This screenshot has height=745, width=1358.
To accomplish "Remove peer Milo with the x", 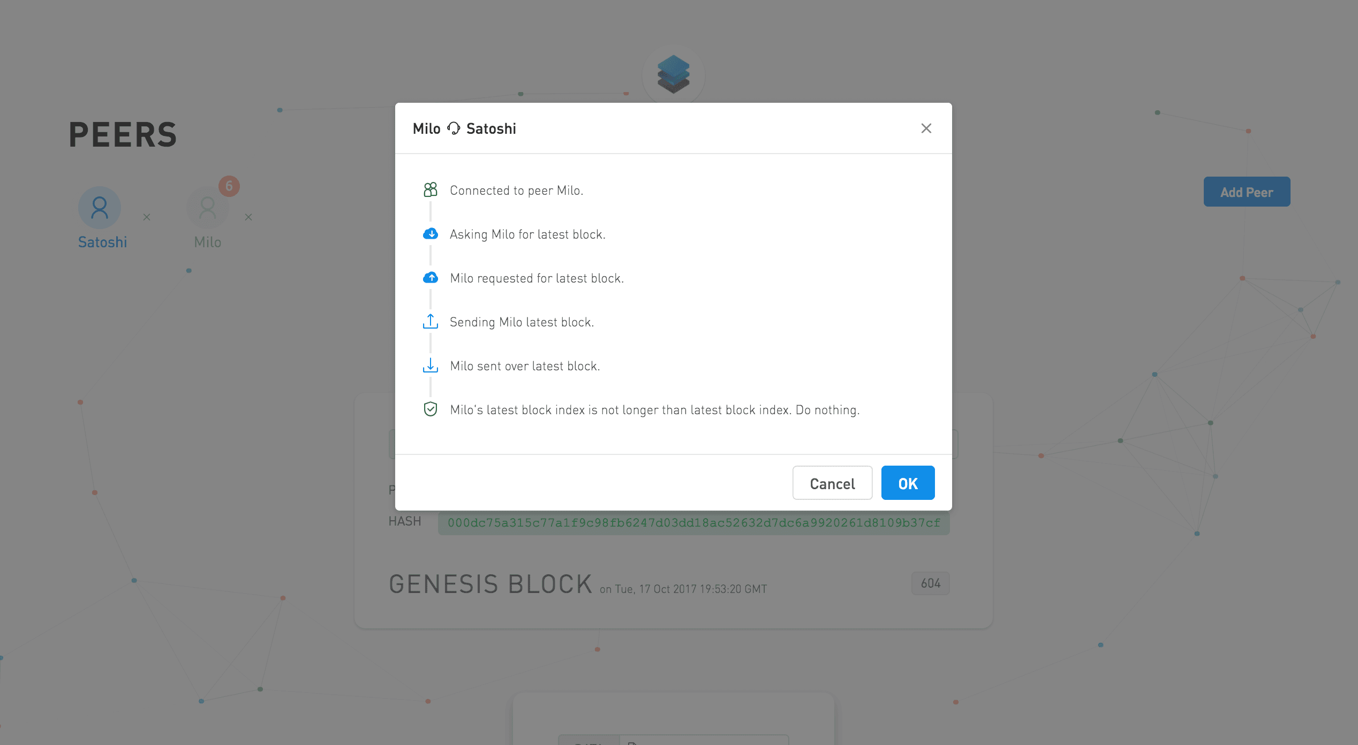I will point(248,217).
